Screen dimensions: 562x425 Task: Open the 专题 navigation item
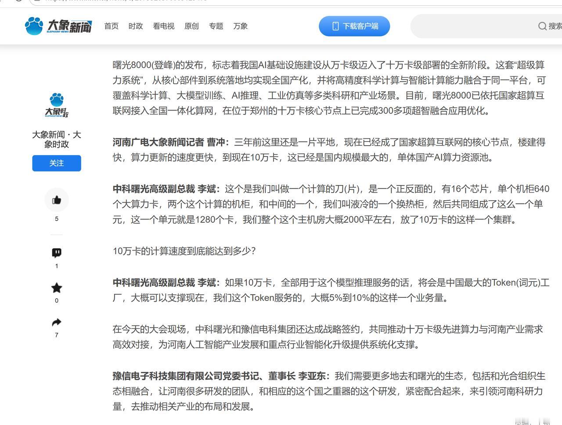pyautogui.click(x=216, y=26)
